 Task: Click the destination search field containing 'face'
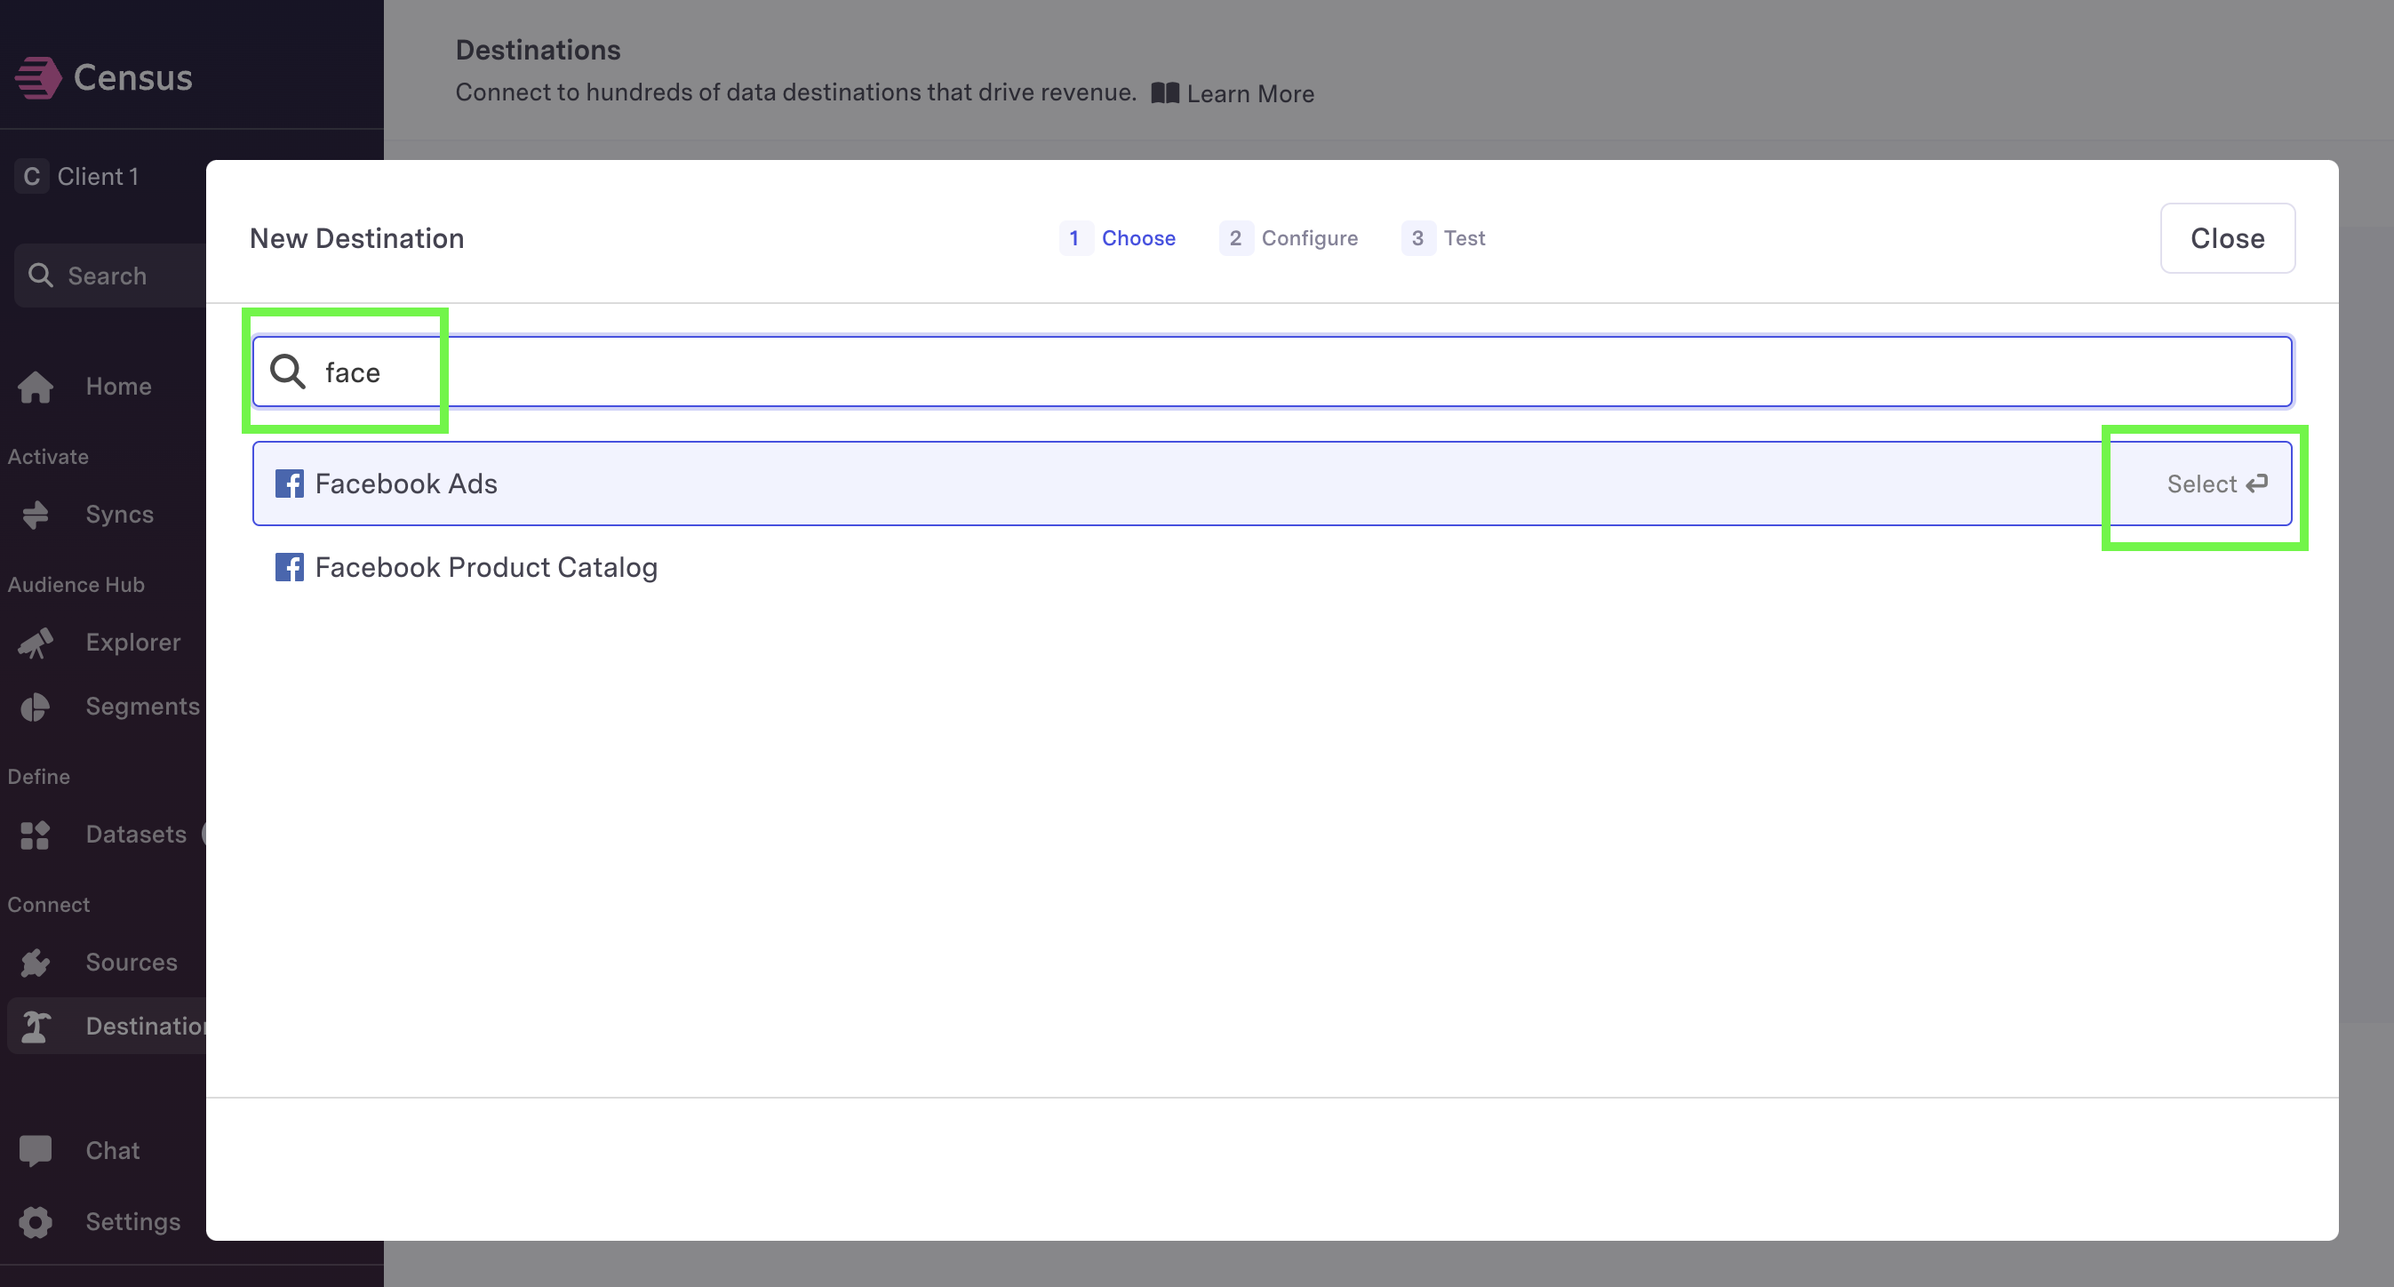point(1273,372)
